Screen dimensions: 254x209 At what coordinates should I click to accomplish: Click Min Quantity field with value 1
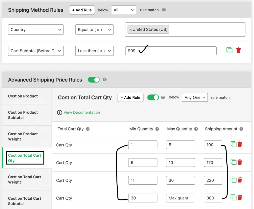point(143,145)
